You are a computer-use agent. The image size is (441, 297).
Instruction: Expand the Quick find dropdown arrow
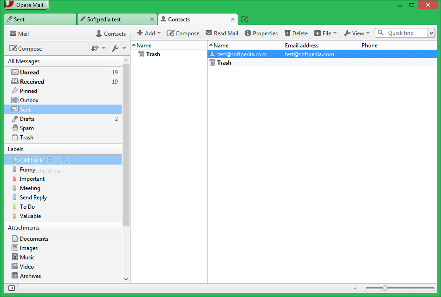[432, 33]
